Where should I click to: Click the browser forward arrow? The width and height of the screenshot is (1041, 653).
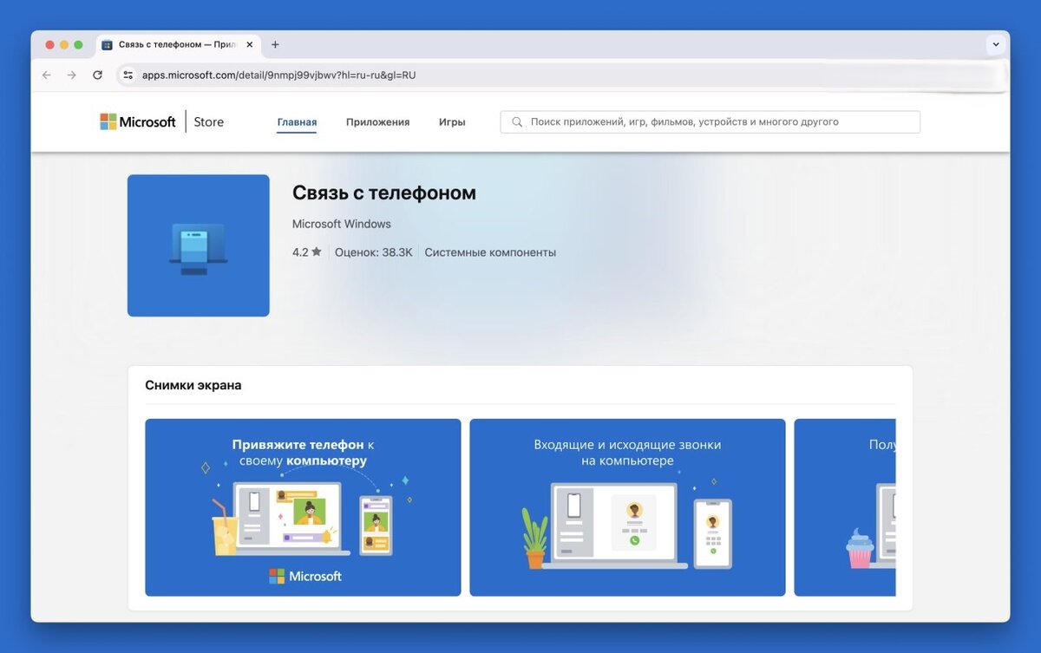pyautogui.click(x=72, y=75)
